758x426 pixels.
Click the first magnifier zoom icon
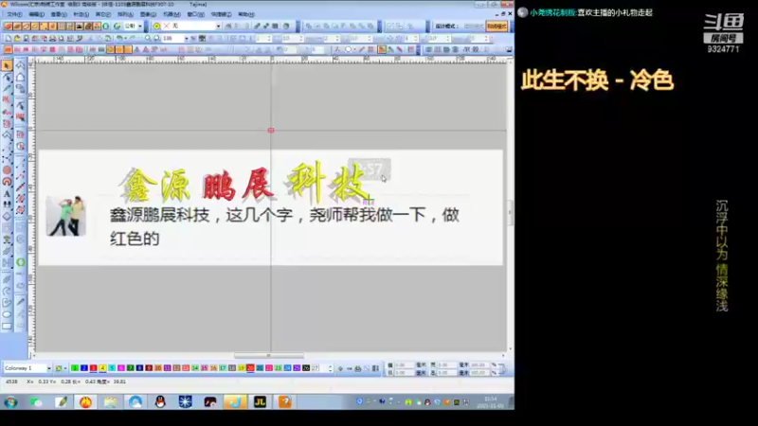click(148, 38)
